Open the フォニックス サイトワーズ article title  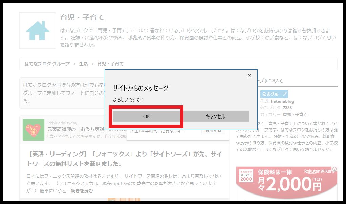124,159
